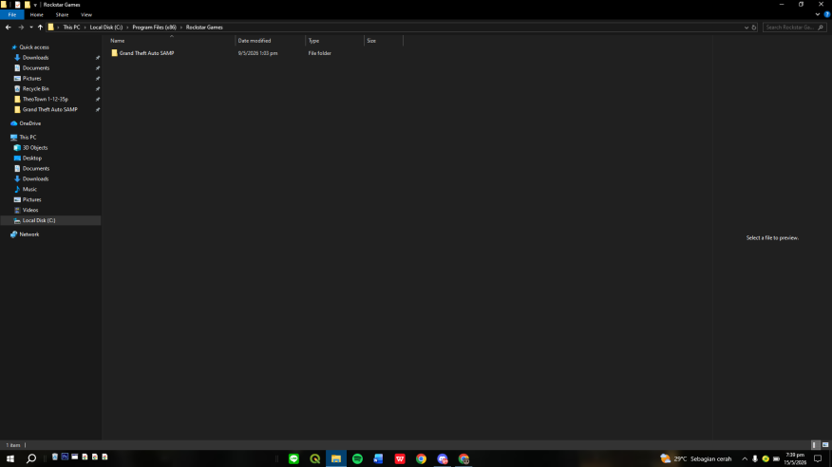Select This PC in the navigation pane
Screen dimensions: 832x467
coord(28,138)
